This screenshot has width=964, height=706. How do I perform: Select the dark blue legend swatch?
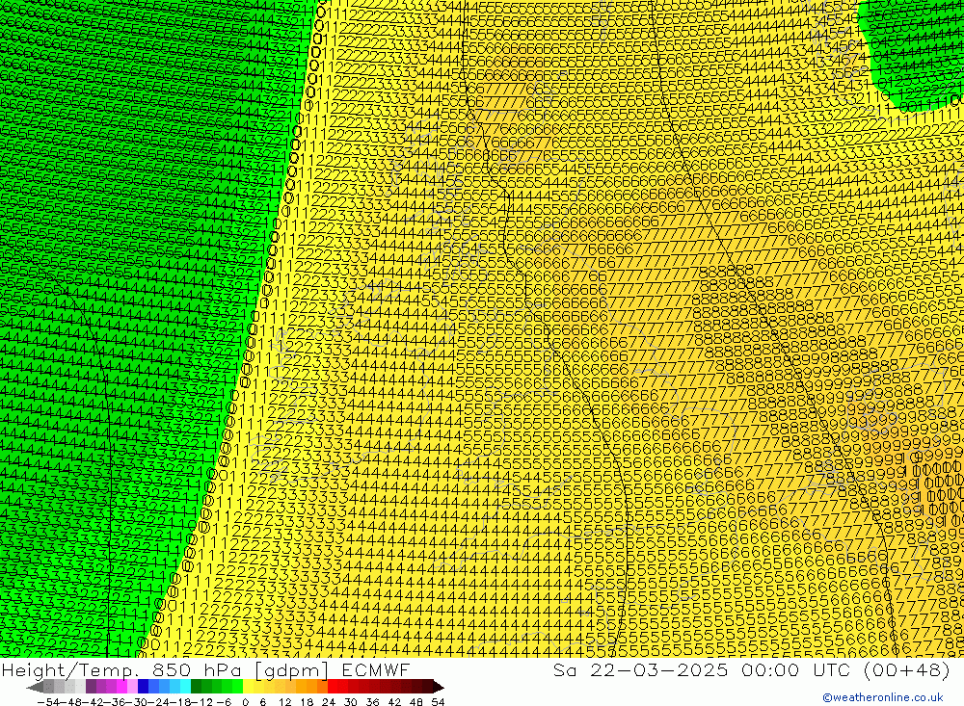[x=143, y=687]
